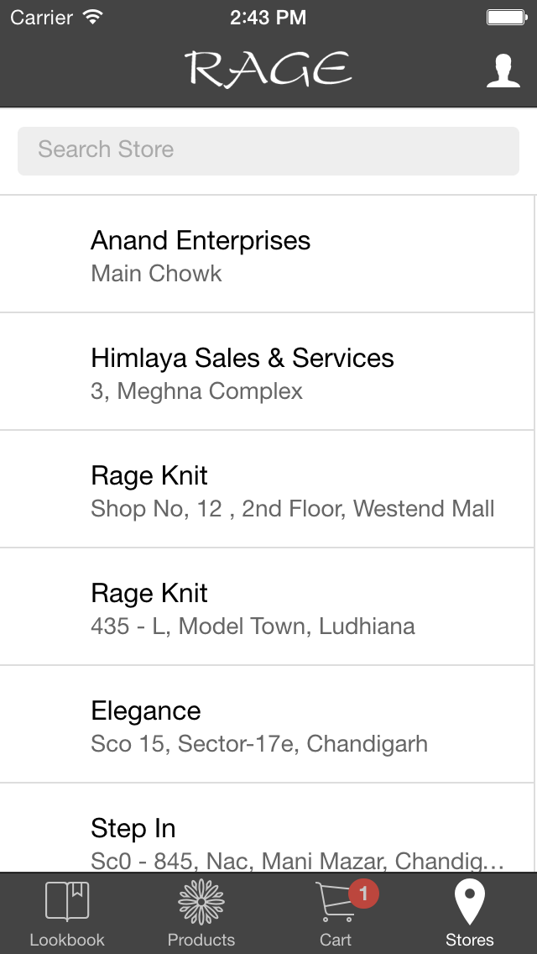537x954 pixels.
Task: Tap the cart badge showing 1
Action: [362, 894]
